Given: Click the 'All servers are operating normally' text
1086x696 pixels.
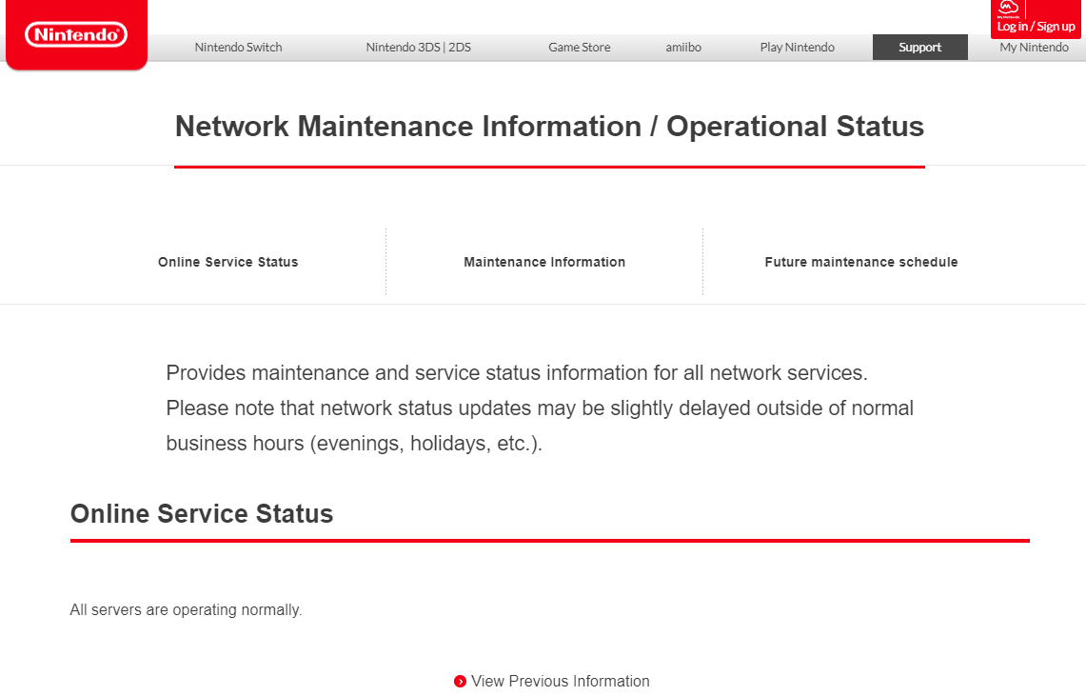Looking at the screenshot, I should tap(186, 609).
